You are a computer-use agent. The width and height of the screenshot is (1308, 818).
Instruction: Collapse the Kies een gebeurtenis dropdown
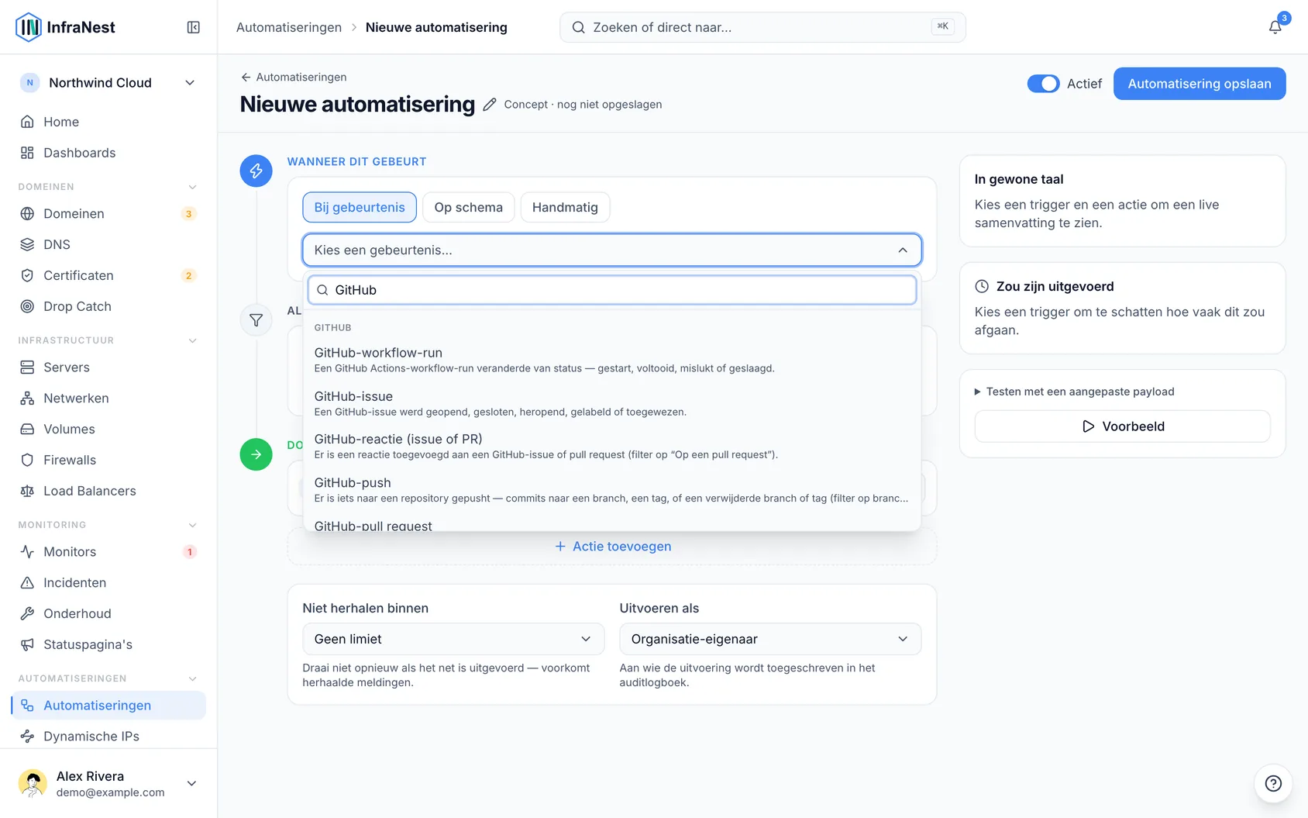tap(611, 250)
